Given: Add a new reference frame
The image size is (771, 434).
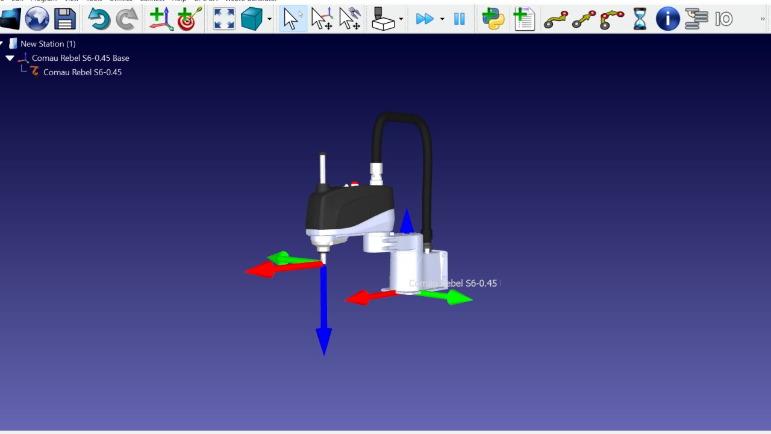Looking at the screenshot, I should coord(160,19).
